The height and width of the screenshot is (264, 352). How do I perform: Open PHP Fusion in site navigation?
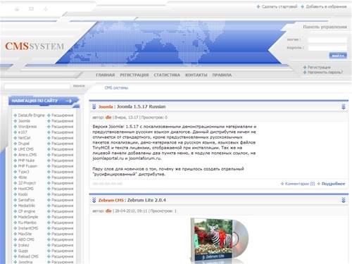27,166
